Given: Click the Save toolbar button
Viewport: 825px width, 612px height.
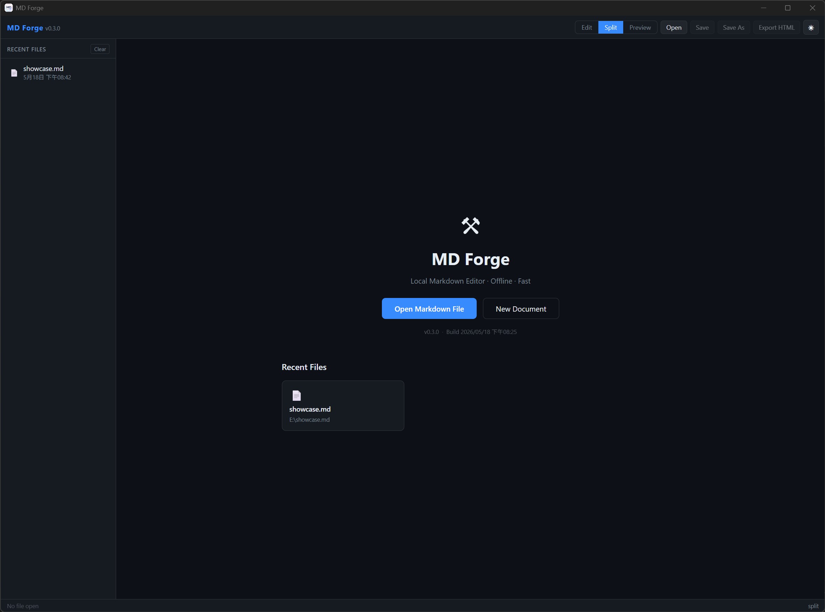Looking at the screenshot, I should point(702,28).
